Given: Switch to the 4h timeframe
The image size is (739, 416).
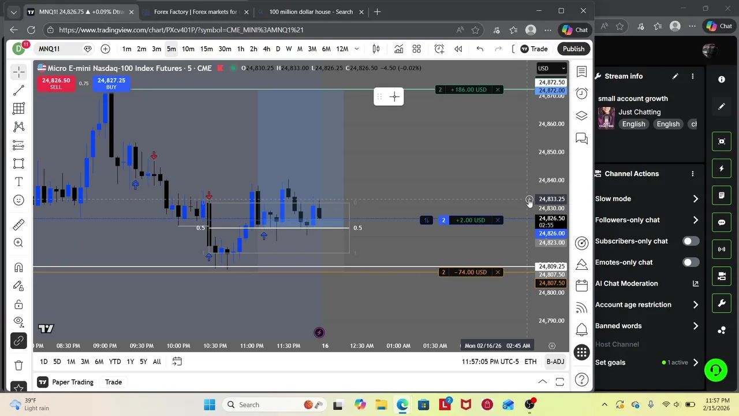Looking at the screenshot, I should click(266, 49).
